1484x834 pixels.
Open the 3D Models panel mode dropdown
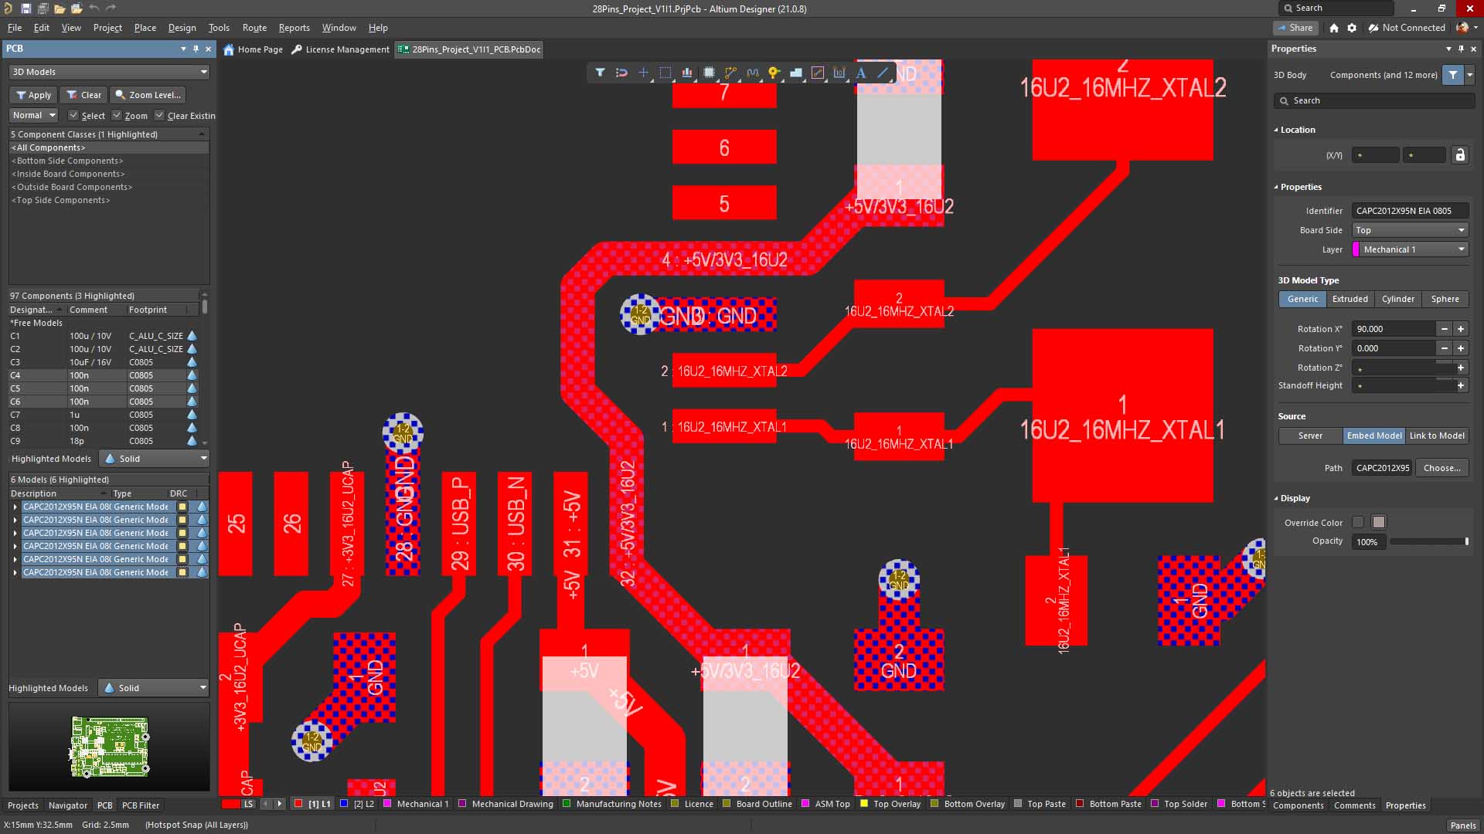[109, 72]
